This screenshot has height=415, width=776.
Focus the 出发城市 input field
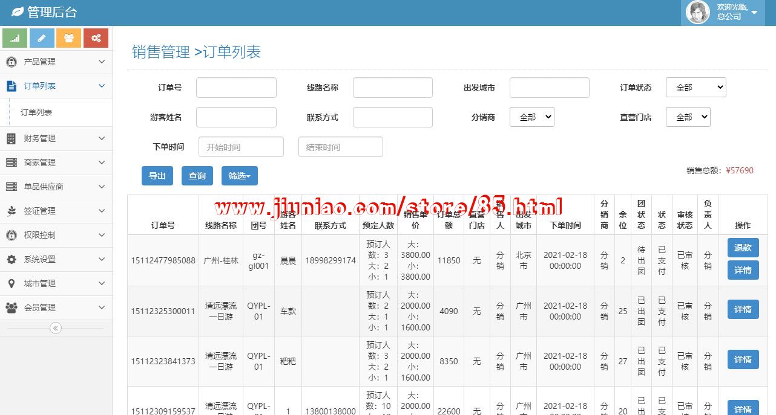click(549, 88)
